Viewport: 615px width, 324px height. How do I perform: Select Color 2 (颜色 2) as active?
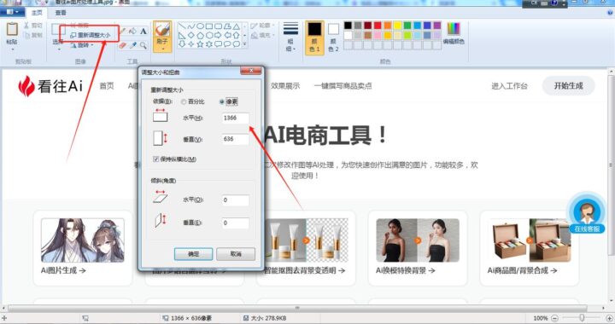point(333,38)
